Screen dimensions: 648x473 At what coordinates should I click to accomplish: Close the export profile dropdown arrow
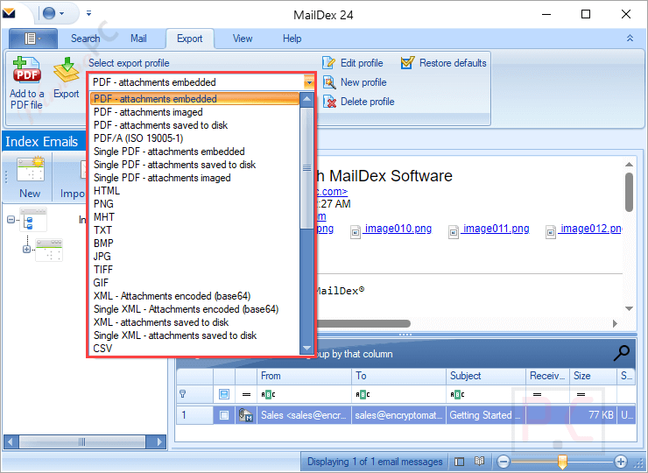[309, 82]
